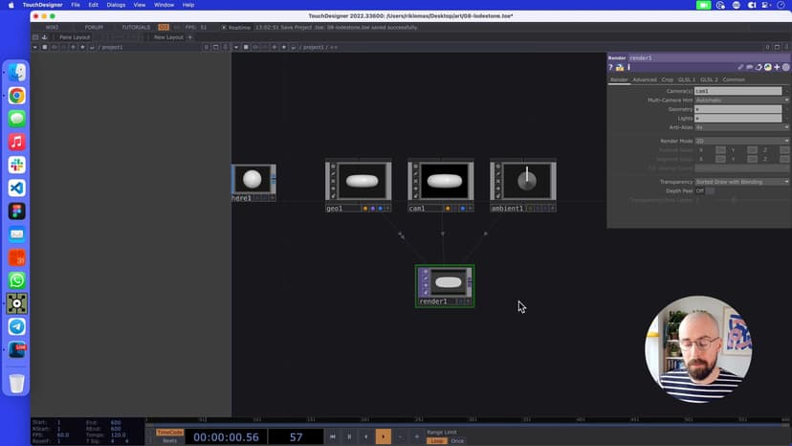
Task: Select the ambient1 light node
Action: point(522,180)
